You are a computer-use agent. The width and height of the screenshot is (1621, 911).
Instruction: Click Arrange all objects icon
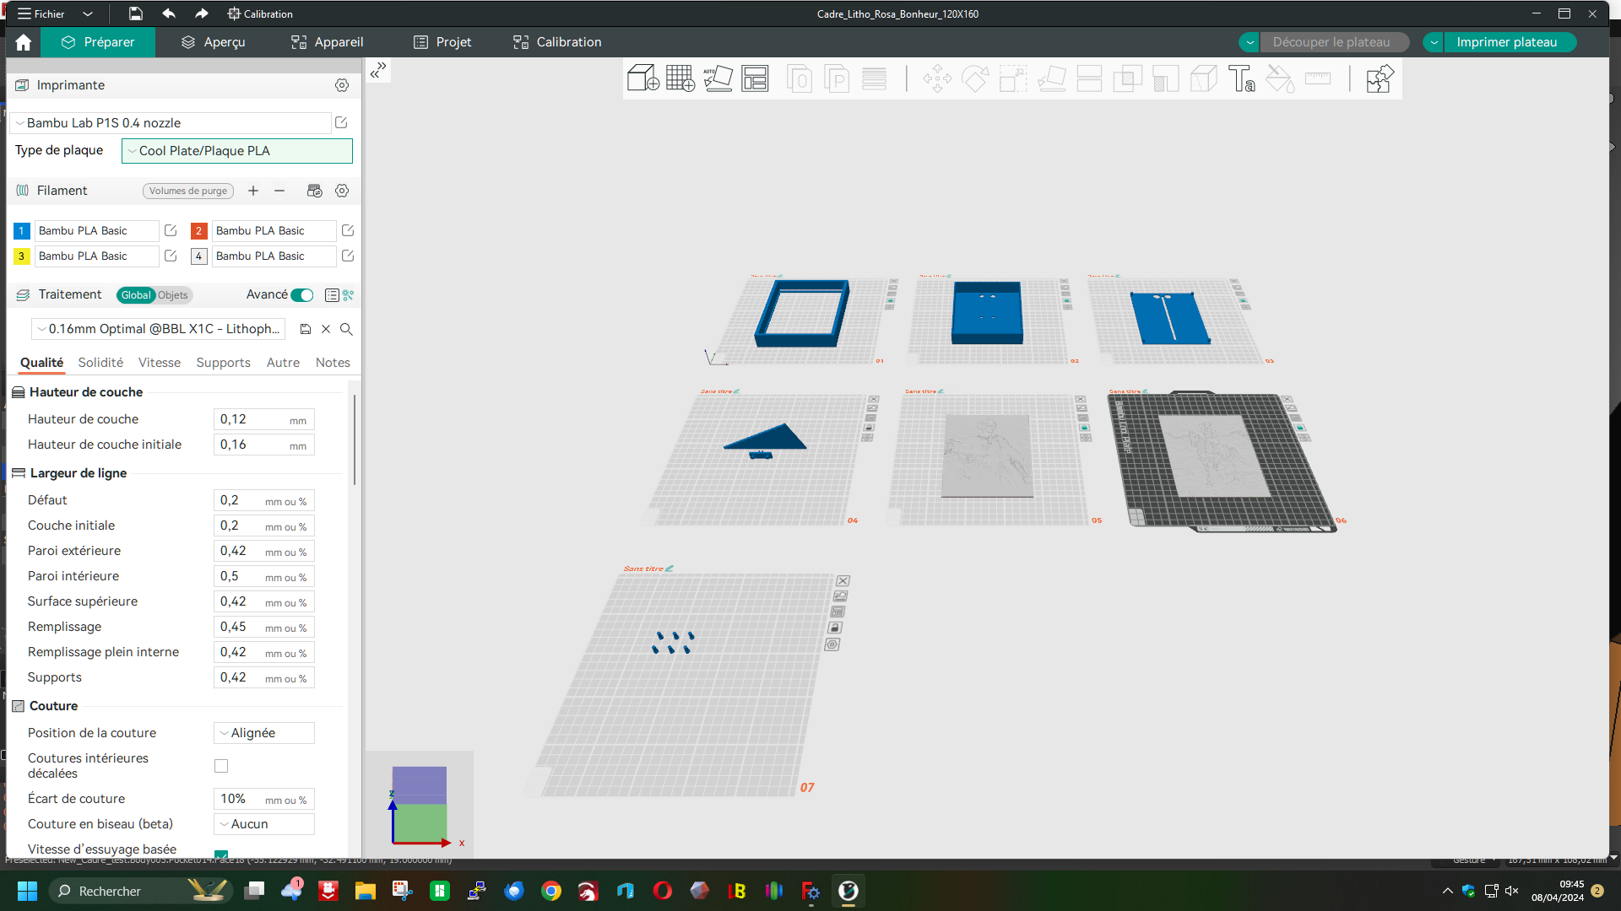click(755, 78)
